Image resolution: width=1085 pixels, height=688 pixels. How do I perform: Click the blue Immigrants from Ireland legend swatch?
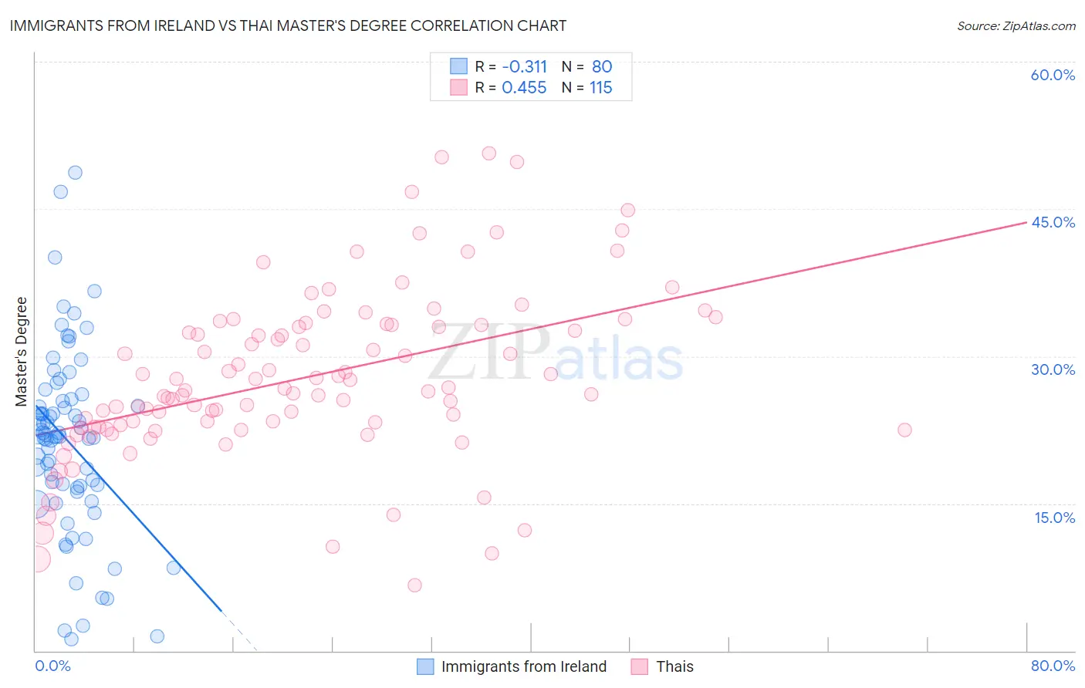point(425,666)
